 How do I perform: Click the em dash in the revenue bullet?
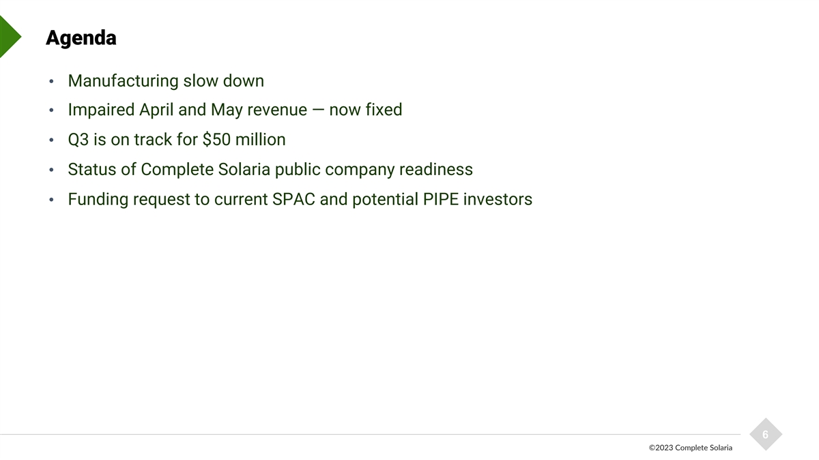pyautogui.click(x=318, y=110)
